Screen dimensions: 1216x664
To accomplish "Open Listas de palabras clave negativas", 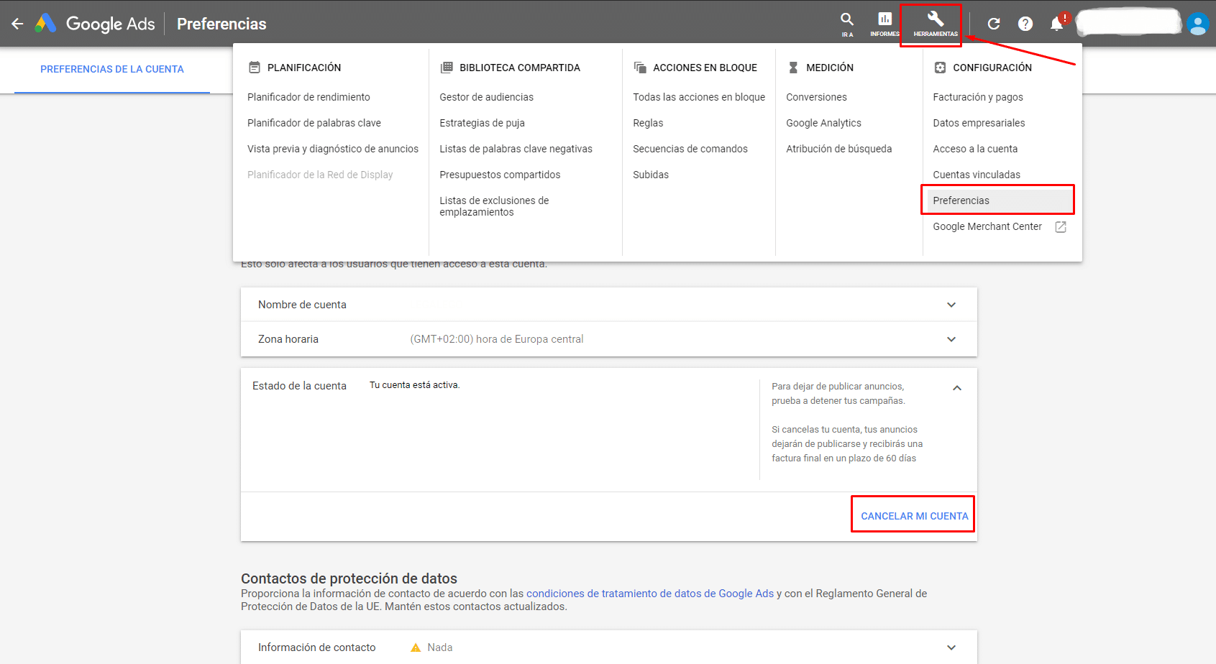I will (x=516, y=149).
